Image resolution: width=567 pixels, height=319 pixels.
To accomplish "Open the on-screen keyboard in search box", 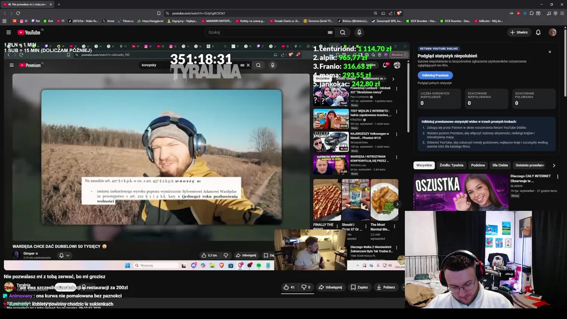I will (330, 32).
